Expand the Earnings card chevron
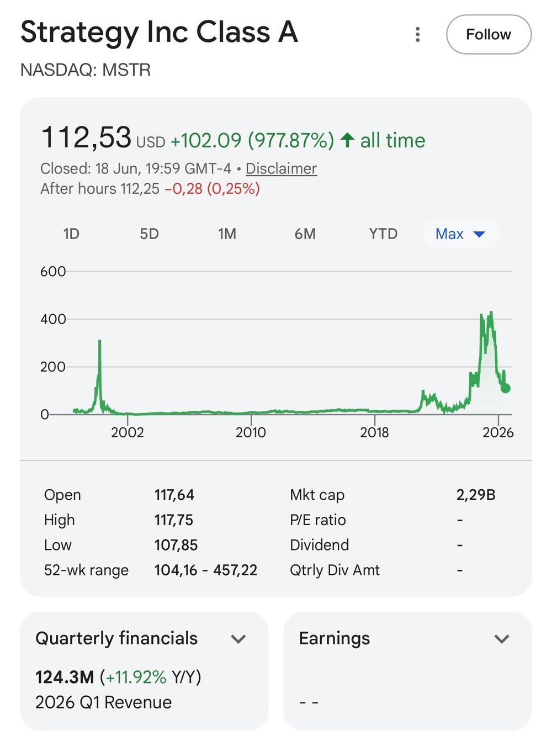Image resolution: width=552 pixels, height=736 pixels. point(501,639)
